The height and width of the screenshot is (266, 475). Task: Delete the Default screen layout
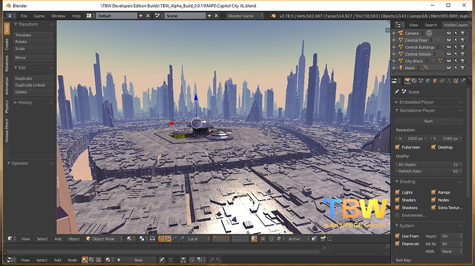point(148,16)
